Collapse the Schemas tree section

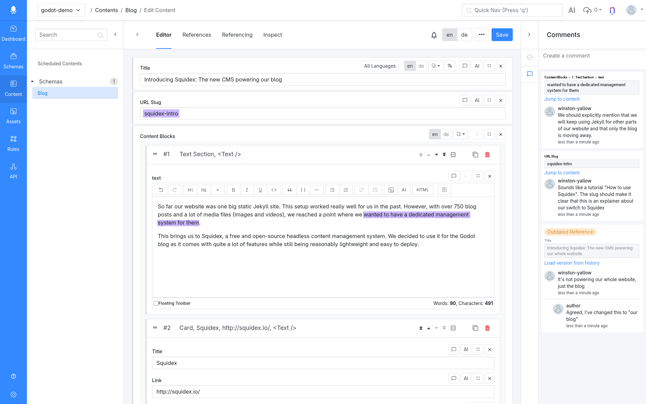(33, 81)
